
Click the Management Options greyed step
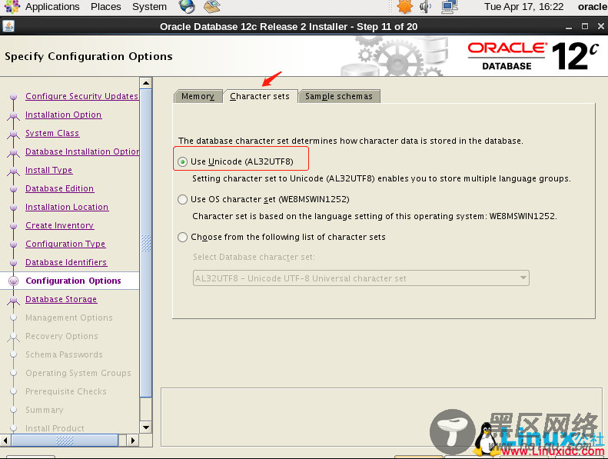point(69,318)
